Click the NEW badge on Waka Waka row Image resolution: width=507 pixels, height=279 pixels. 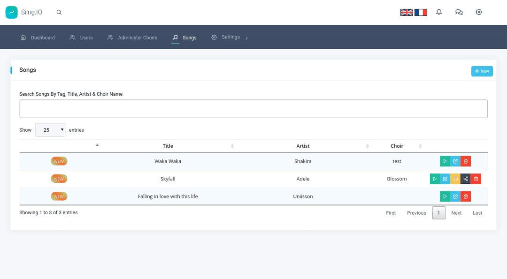coord(59,161)
